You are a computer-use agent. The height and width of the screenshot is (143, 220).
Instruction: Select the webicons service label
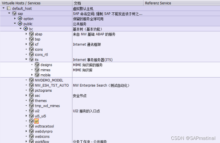tap(42, 137)
